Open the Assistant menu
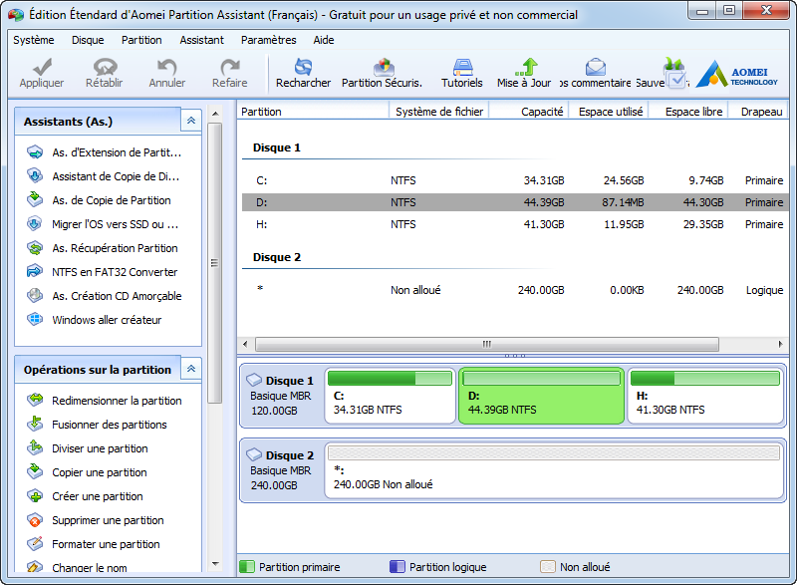The width and height of the screenshot is (797, 585). (x=202, y=40)
